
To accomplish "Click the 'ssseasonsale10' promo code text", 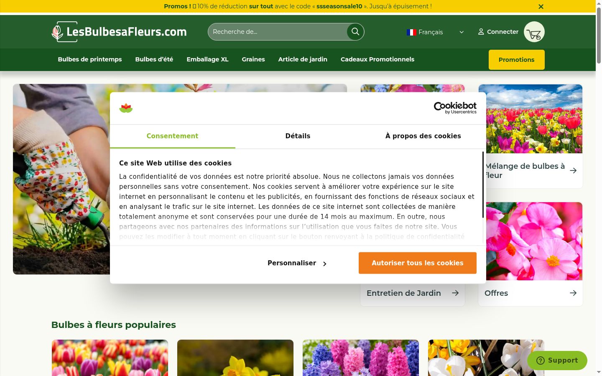I will 339,6.
